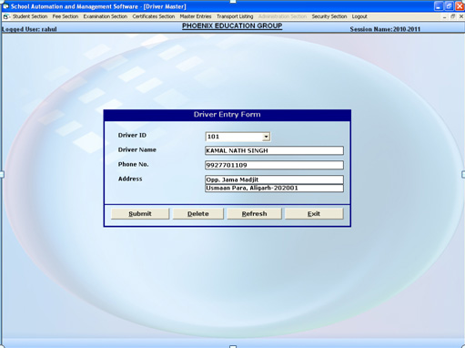Click the application icon in title bar
Image resolution: width=465 pixels, height=348 pixels.
(x=5, y=6)
